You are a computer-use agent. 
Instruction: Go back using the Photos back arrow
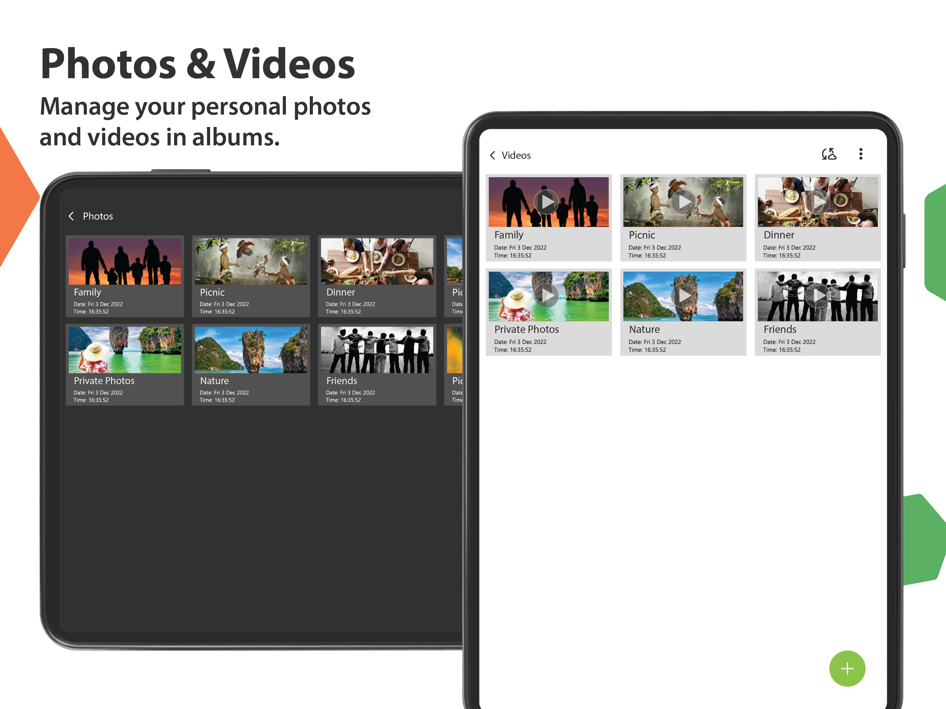tap(71, 216)
